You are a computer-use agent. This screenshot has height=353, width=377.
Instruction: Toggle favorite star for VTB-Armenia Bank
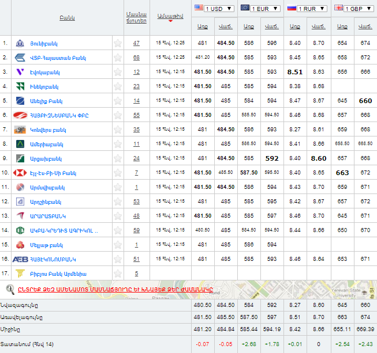[x=118, y=58]
